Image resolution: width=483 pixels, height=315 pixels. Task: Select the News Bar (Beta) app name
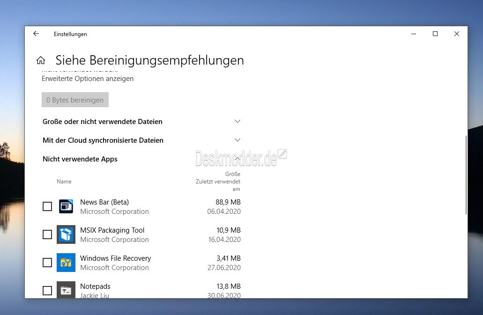point(104,202)
